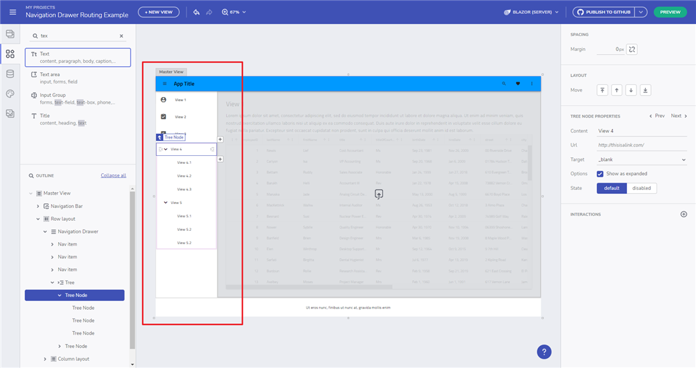Open the Theme palette sidebar panel
The height and width of the screenshot is (368, 696).
[x=10, y=94]
